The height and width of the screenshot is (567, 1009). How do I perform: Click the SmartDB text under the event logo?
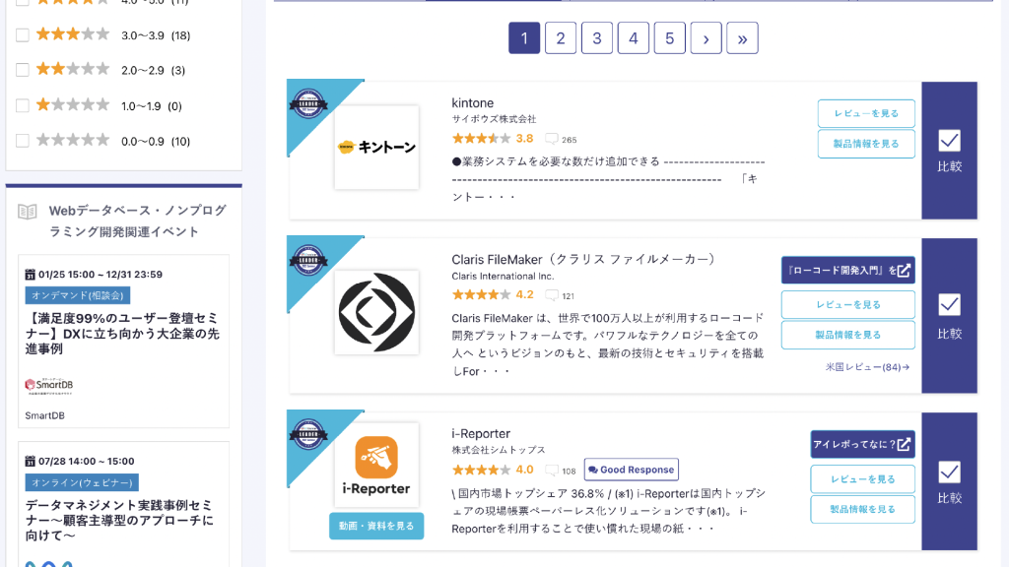pos(45,416)
